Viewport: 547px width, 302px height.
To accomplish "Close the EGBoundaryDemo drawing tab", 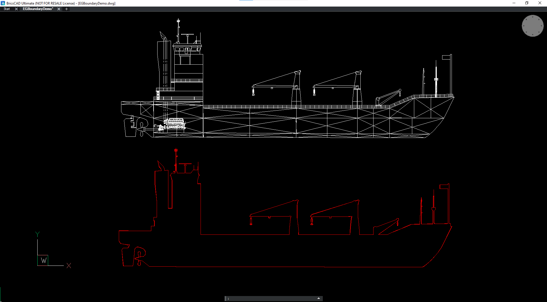I will [x=59, y=9].
